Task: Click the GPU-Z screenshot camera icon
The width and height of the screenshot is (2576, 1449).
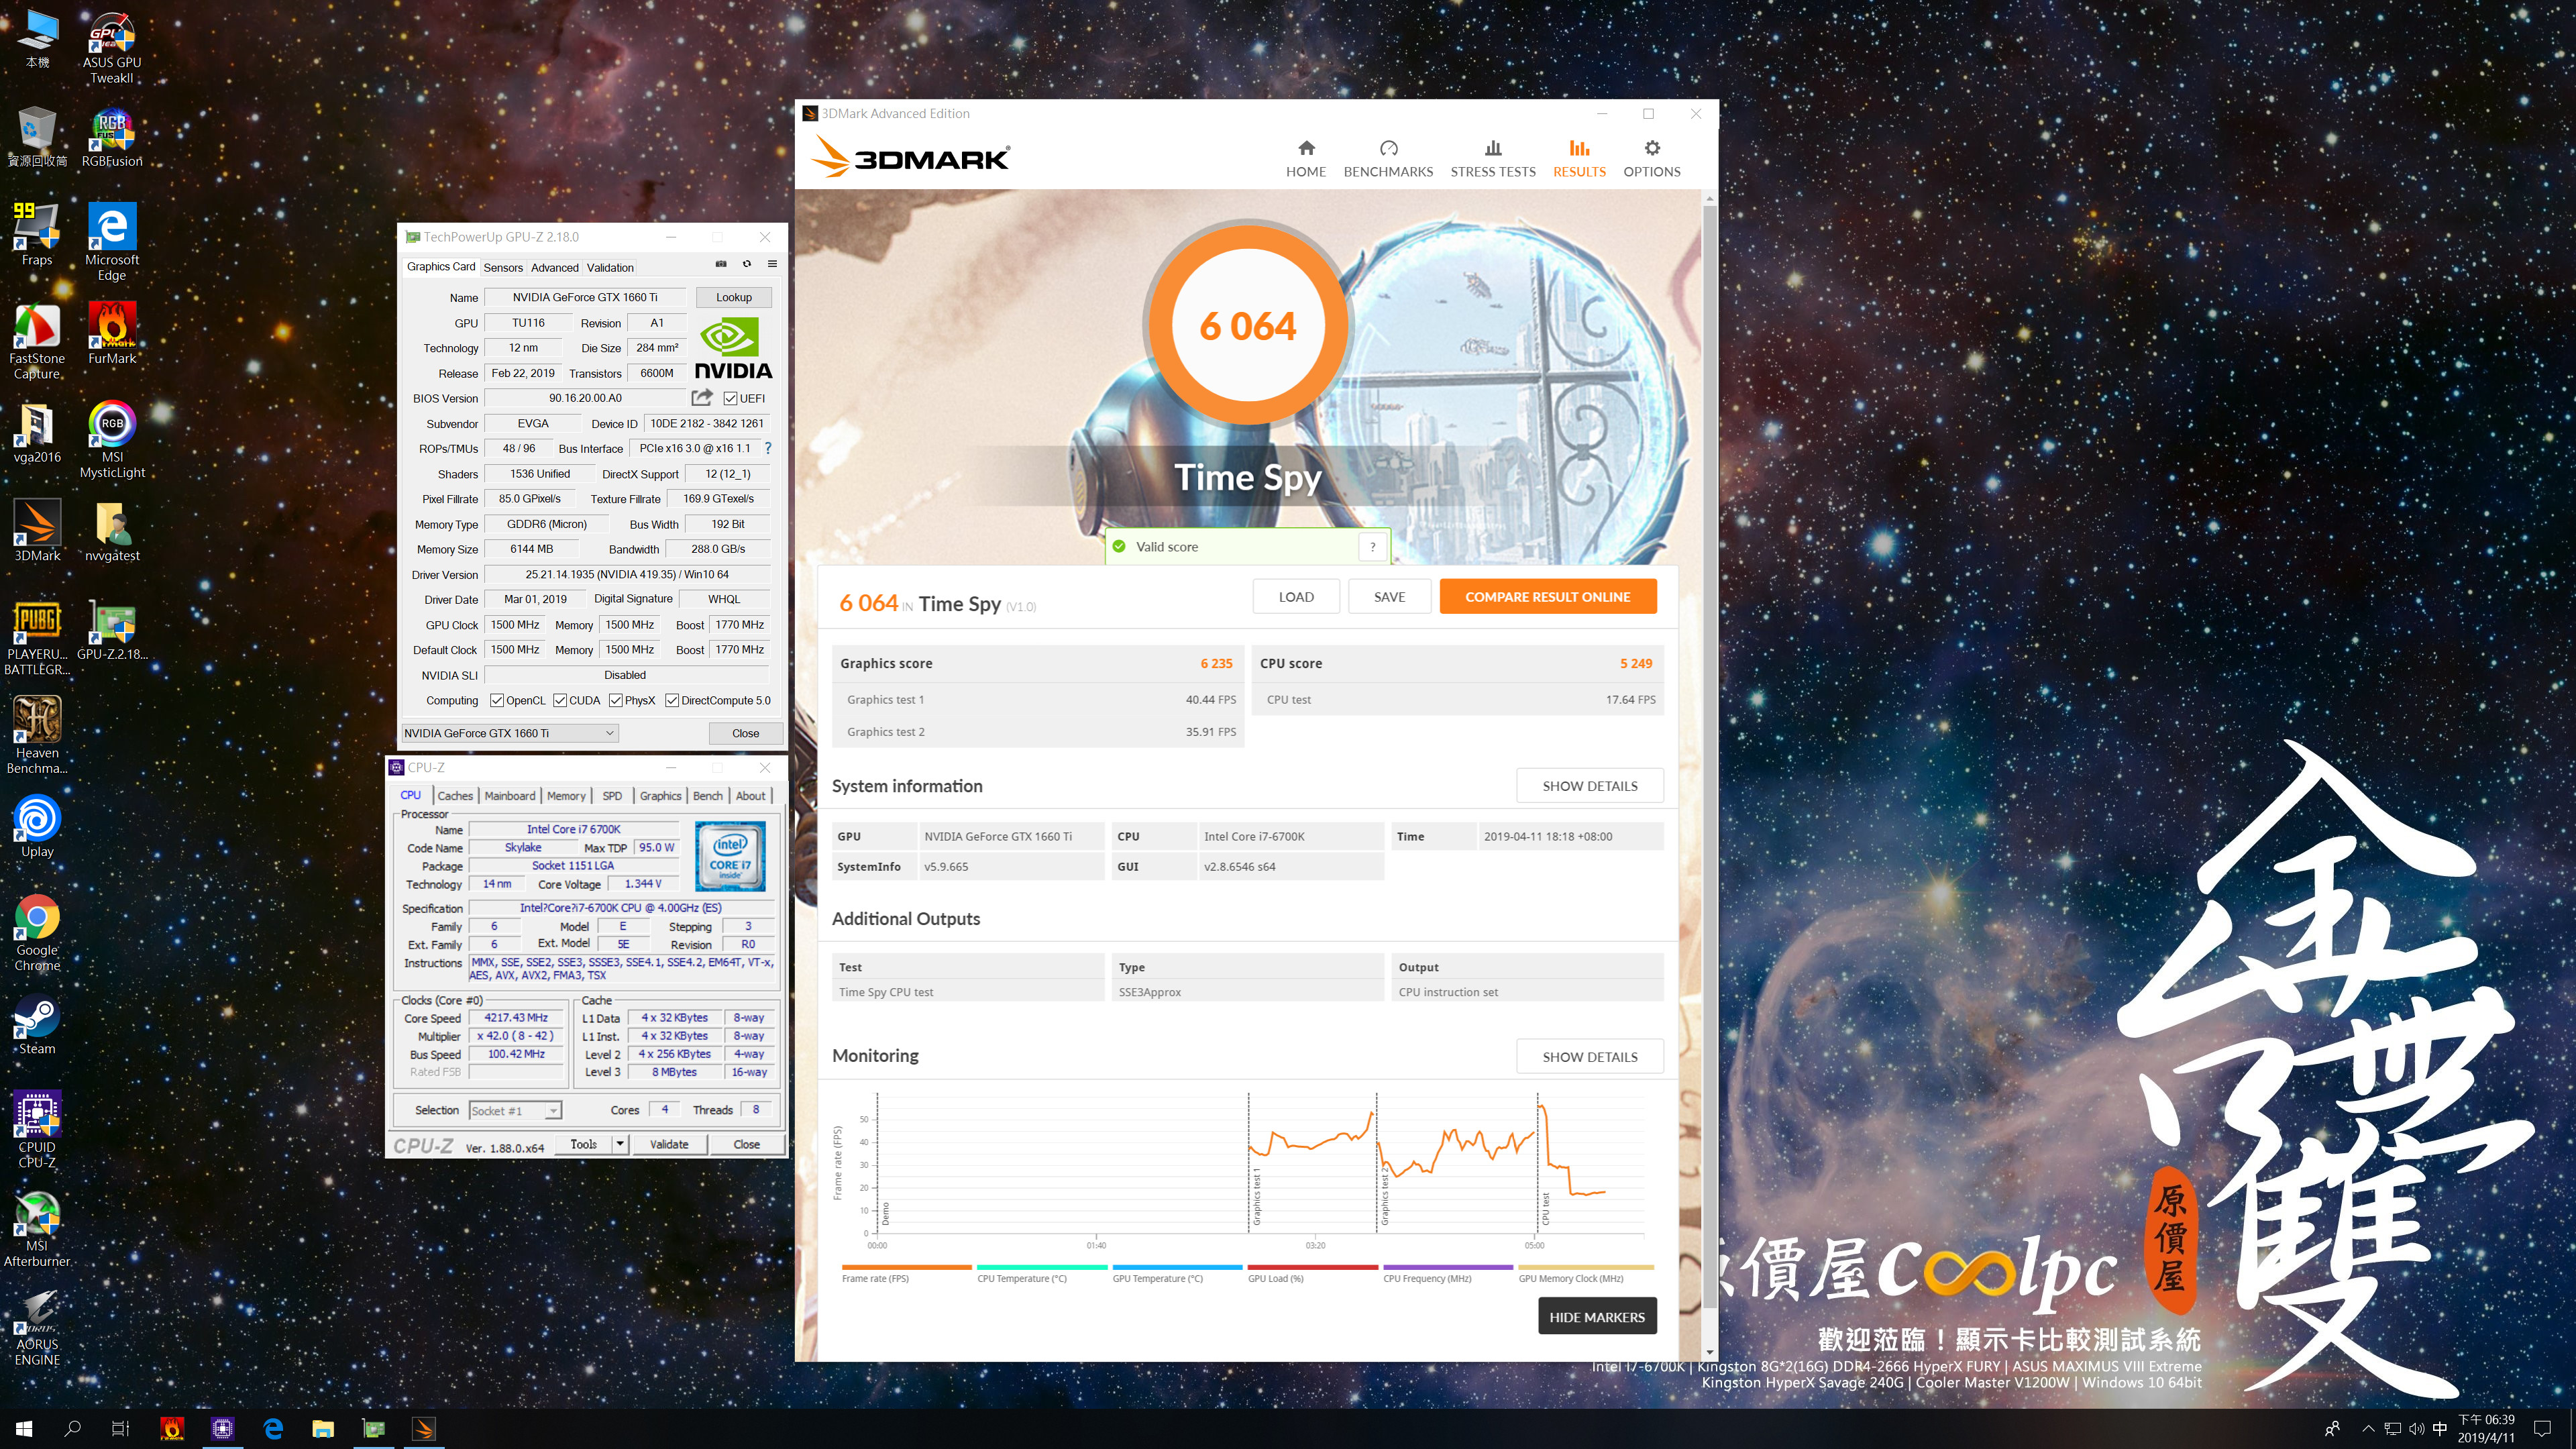Action: [x=721, y=264]
